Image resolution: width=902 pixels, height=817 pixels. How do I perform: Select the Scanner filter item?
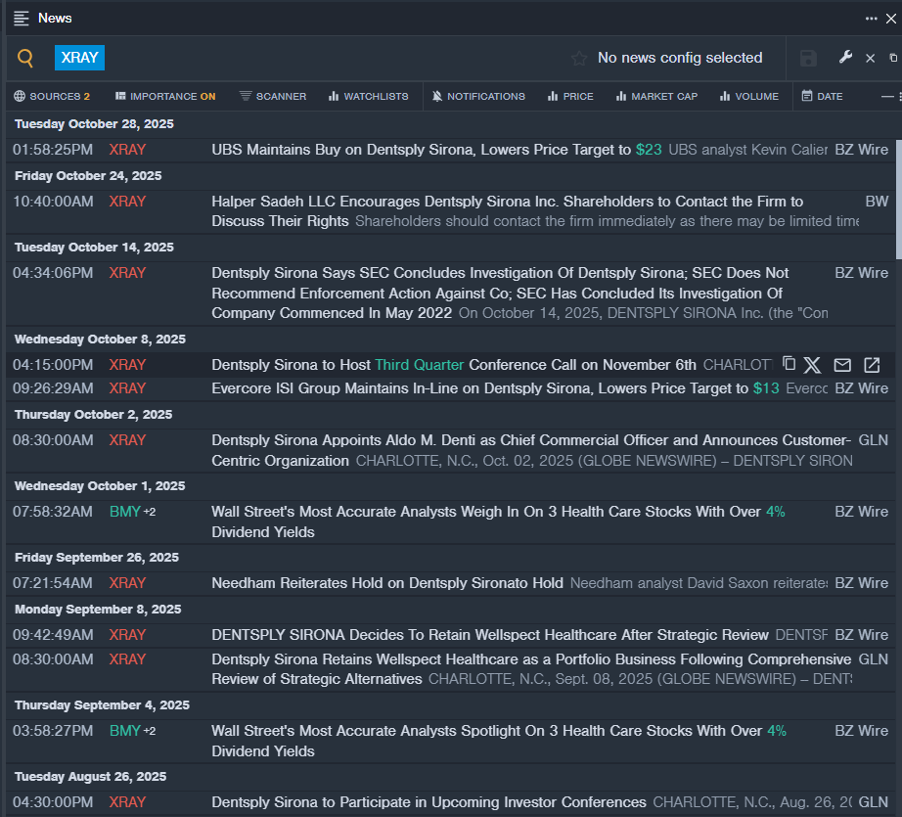273,96
